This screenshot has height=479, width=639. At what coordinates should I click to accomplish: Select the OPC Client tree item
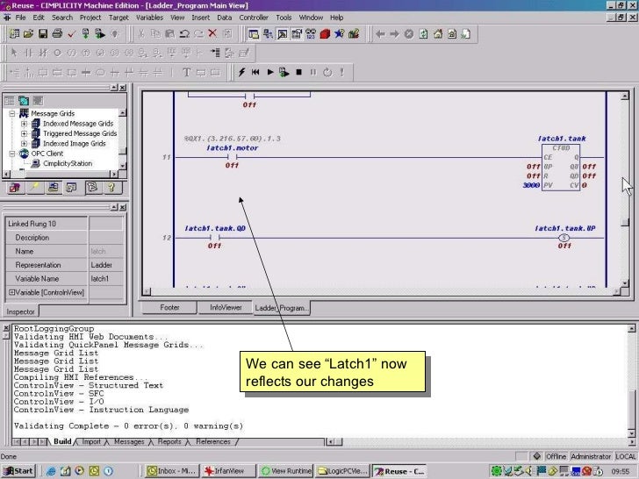point(47,154)
